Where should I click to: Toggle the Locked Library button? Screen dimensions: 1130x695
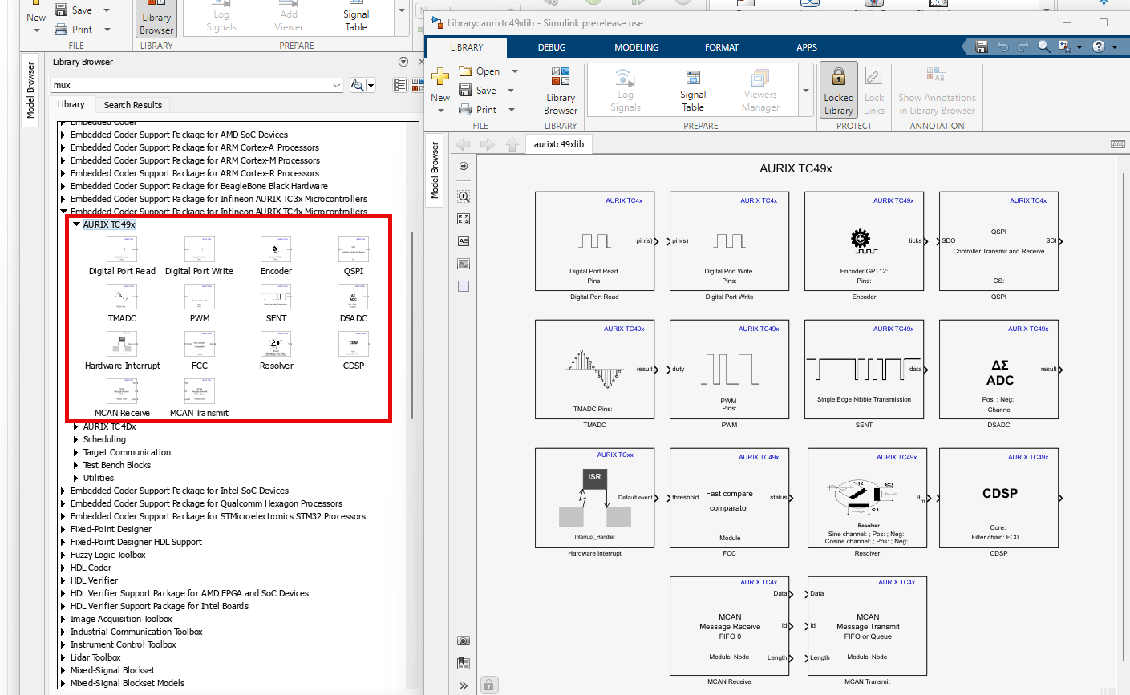pos(838,90)
